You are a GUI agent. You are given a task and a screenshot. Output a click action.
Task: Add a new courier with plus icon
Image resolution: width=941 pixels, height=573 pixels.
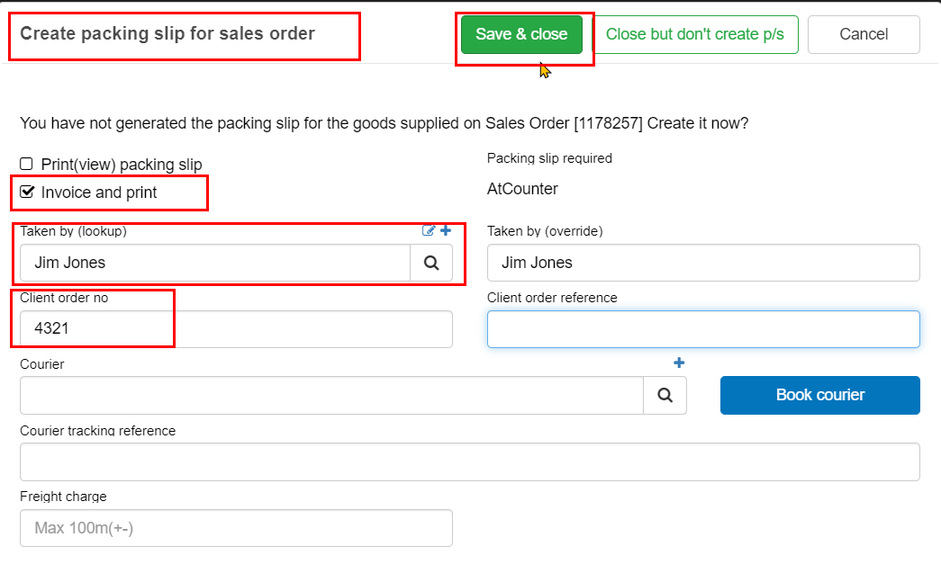tap(679, 363)
